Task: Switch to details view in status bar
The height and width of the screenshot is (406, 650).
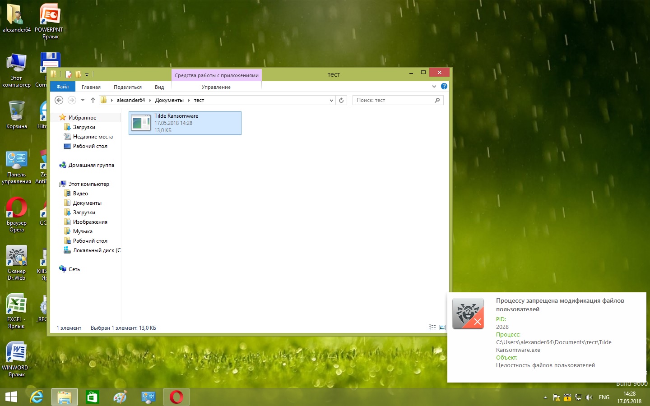Action: coord(432,328)
